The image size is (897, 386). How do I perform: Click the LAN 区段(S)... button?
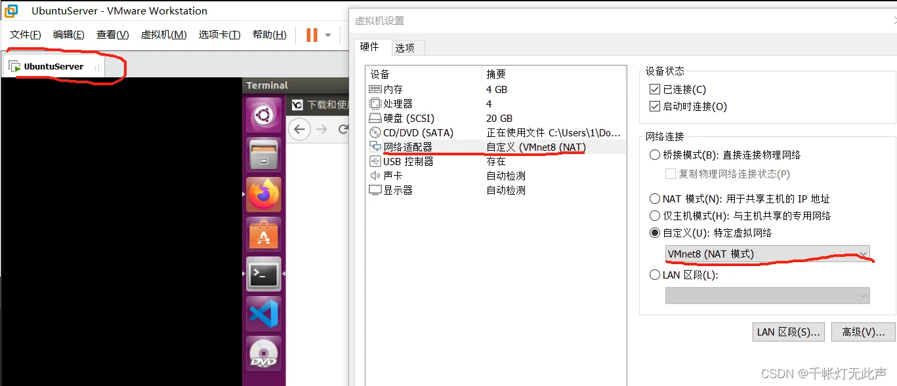coord(788,332)
